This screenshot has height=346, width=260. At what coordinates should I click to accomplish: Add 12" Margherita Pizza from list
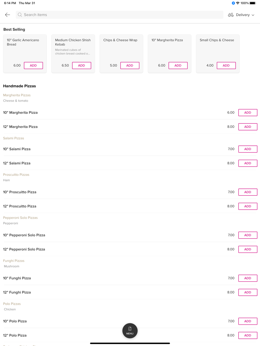248,127
